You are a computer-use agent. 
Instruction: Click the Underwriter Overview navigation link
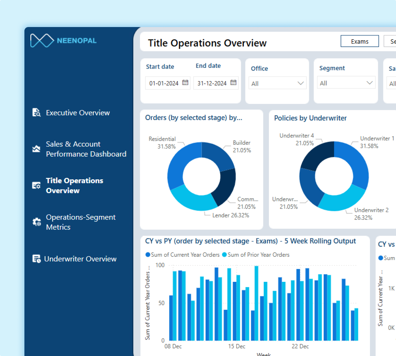(x=80, y=258)
